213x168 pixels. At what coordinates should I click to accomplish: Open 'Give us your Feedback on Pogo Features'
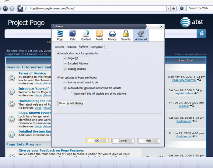click(51, 150)
